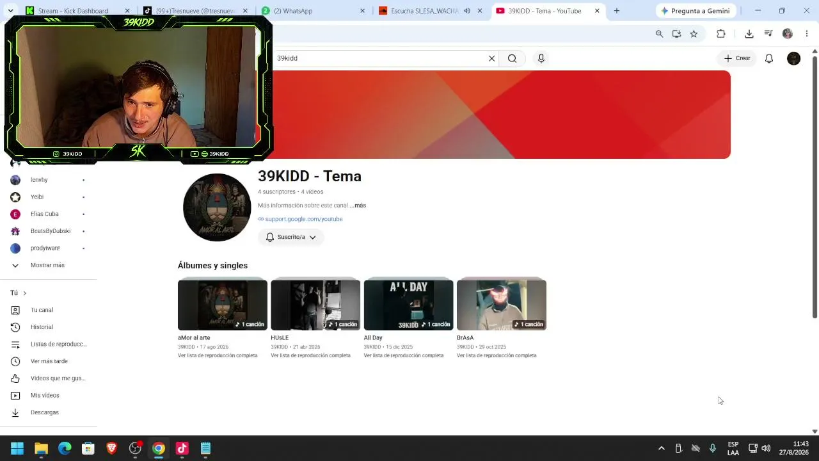Viewport: 819px width, 461px height.
Task: Open full playlist link under 'HUsLE'
Action: coord(310,355)
